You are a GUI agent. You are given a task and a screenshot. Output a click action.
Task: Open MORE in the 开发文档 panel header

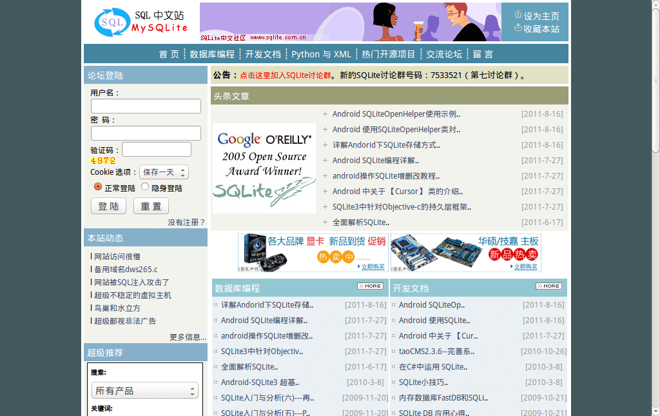click(x=548, y=286)
